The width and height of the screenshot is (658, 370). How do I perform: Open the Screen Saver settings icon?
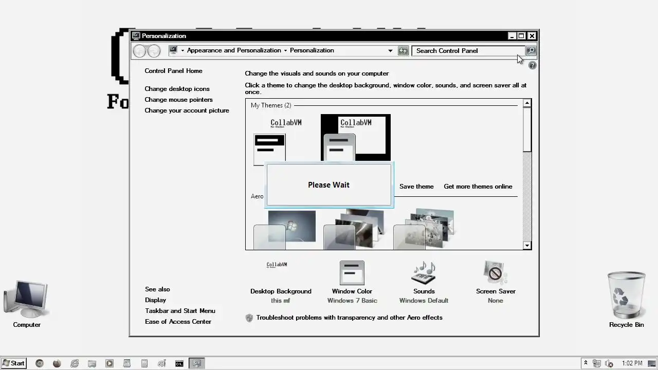tap(496, 273)
